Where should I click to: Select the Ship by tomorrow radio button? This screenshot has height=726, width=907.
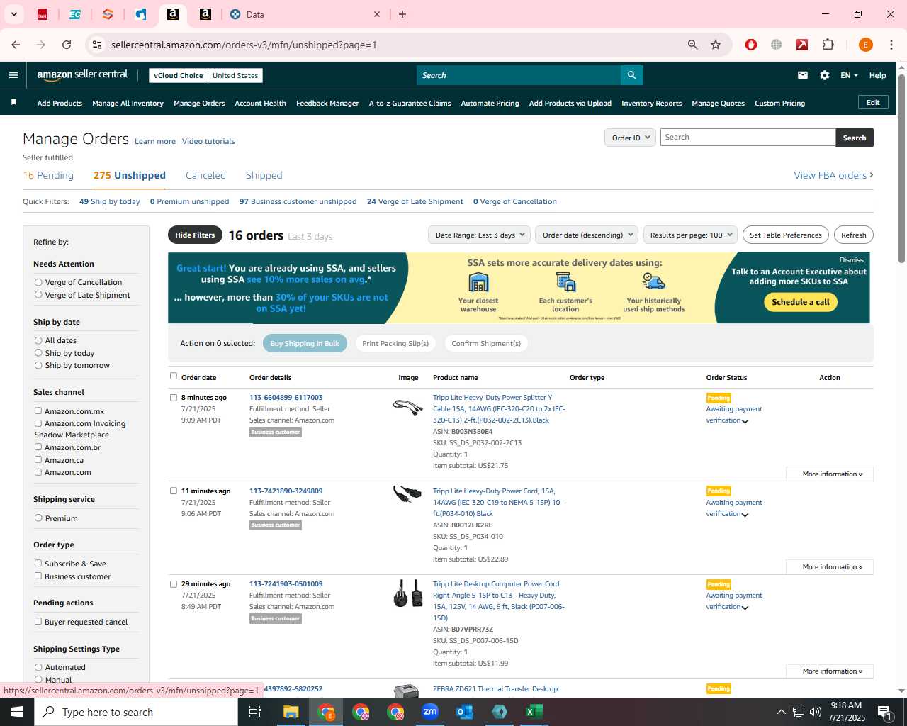(38, 365)
